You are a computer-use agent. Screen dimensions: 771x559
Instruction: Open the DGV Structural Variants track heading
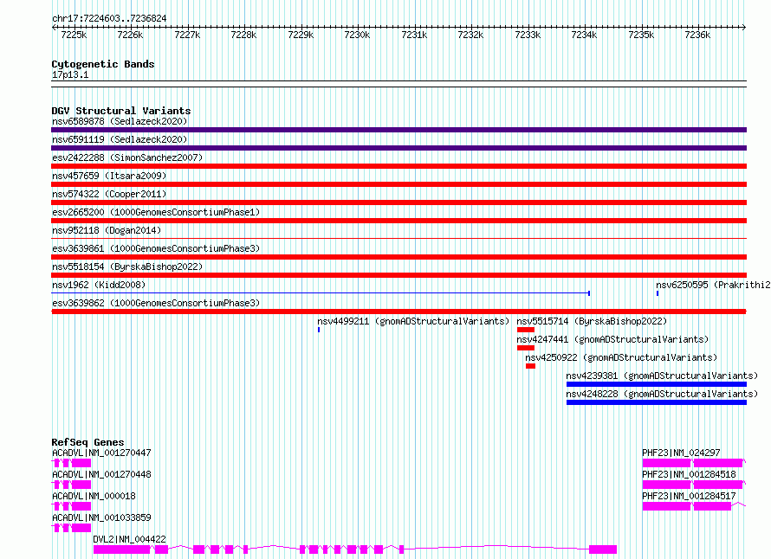120,111
